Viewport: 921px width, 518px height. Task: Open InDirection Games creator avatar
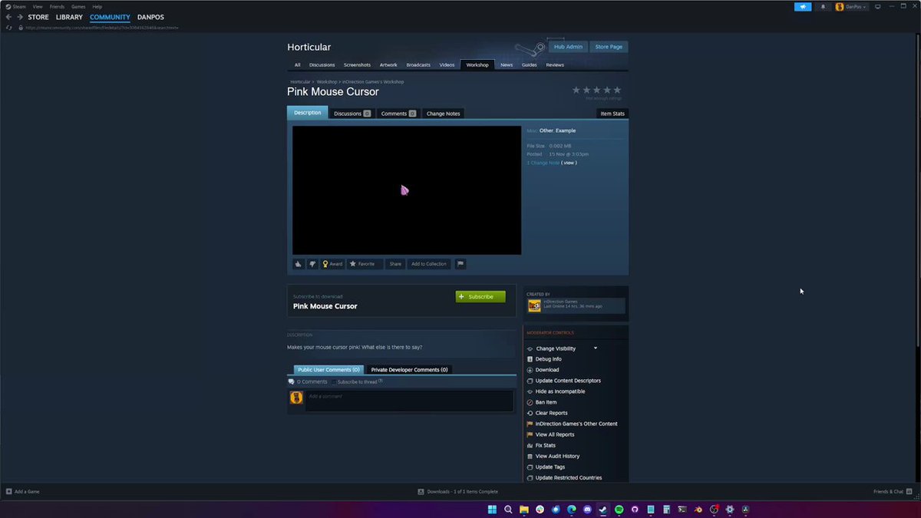534,306
